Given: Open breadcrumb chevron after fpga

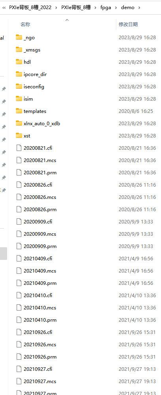Looking at the screenshot, I should 116,8.
